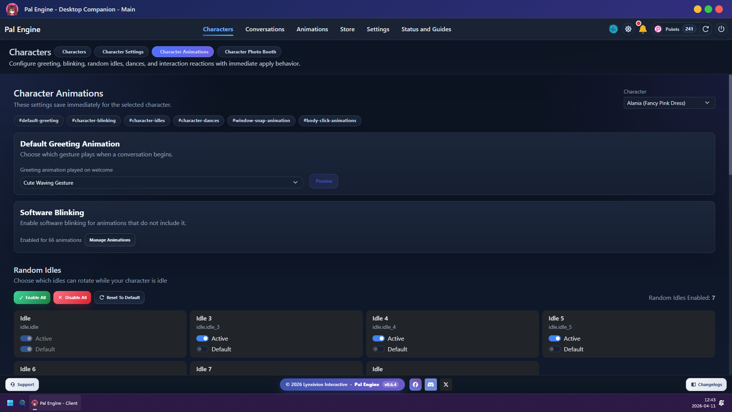Click the pink Points coin icon
The image size is (732, 412).
pos(658,29)
